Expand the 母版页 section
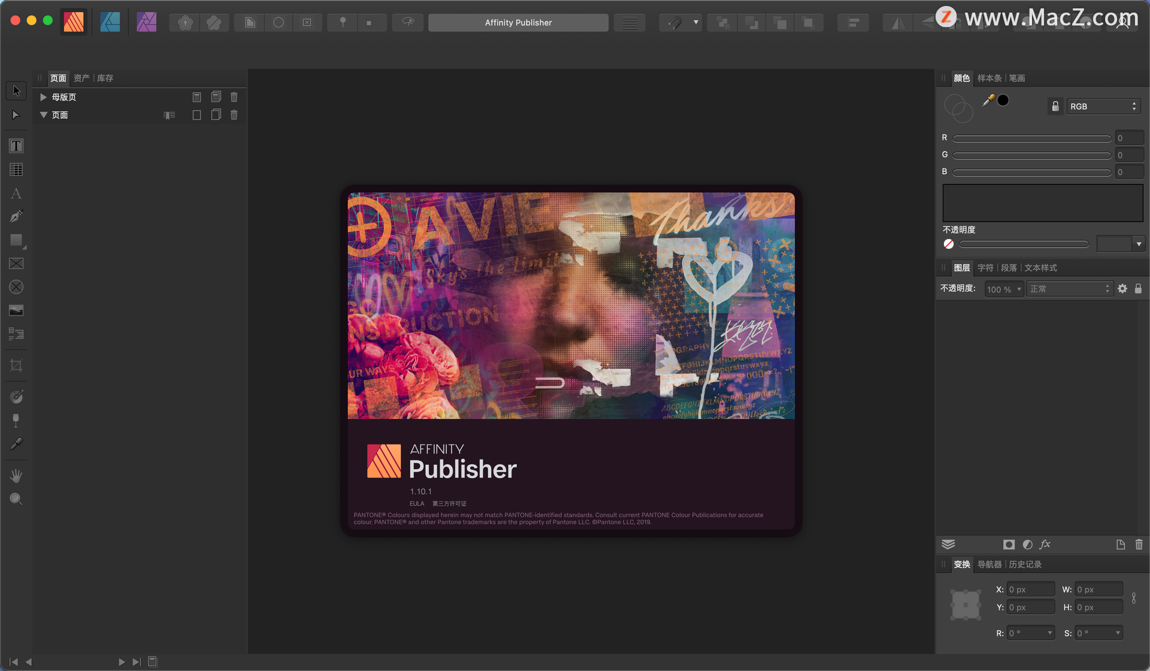The height and width of the screenshot is (671, 1150). click(43, 96)
